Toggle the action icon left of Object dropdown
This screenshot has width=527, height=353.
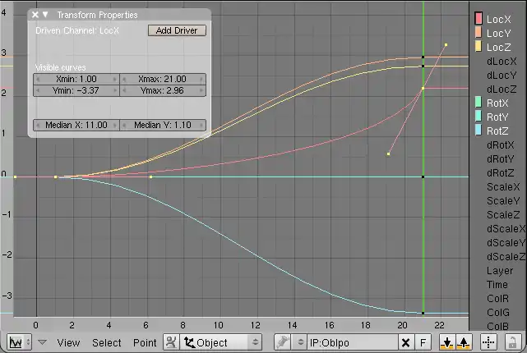pos(171,342)
